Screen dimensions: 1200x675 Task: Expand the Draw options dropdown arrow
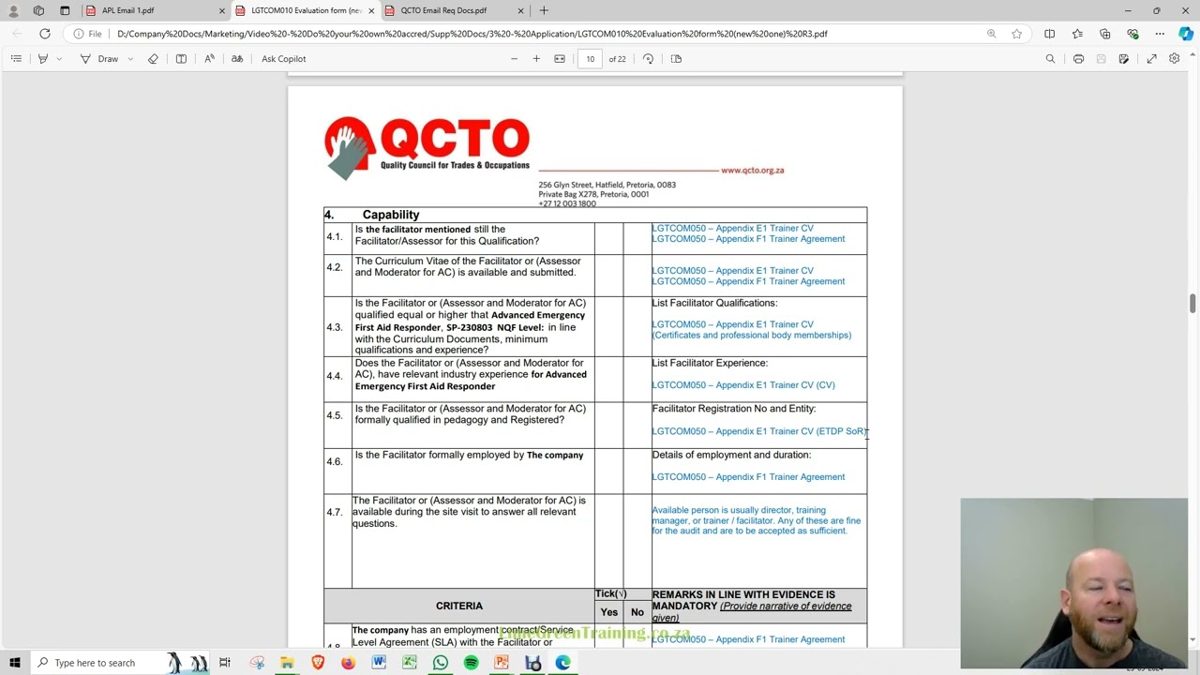tap(130, 58)
